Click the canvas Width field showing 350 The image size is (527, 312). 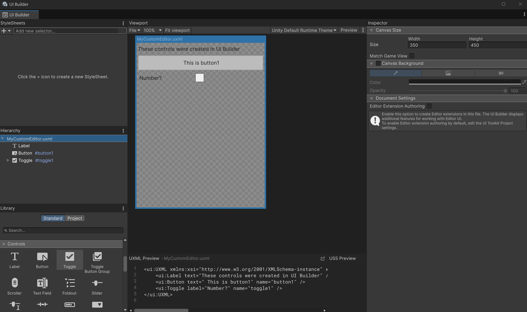pos(437,45)
